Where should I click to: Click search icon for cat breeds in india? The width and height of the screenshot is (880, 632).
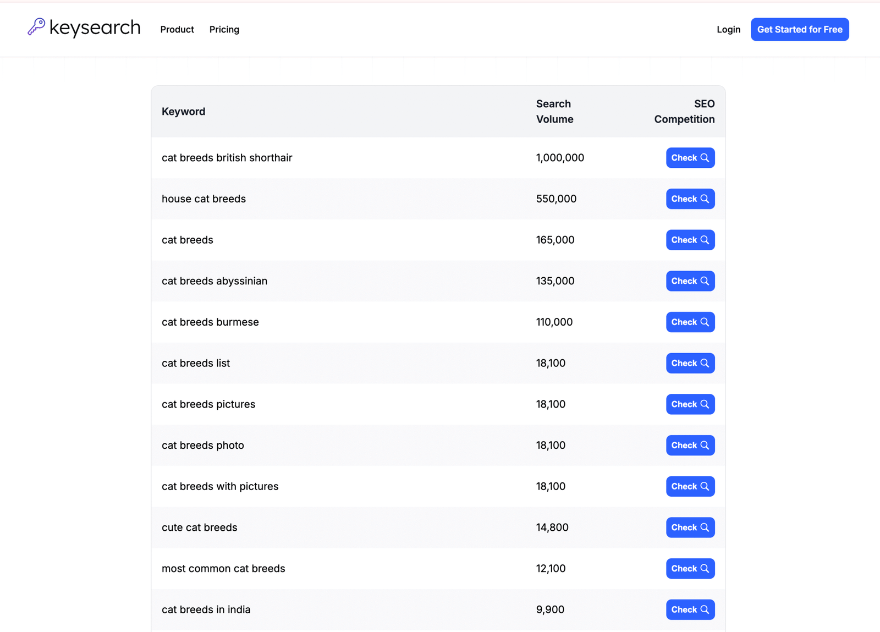pyautogui.click(x=705, y=609)
